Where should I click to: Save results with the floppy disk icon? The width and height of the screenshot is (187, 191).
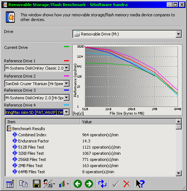coord(37,184)
